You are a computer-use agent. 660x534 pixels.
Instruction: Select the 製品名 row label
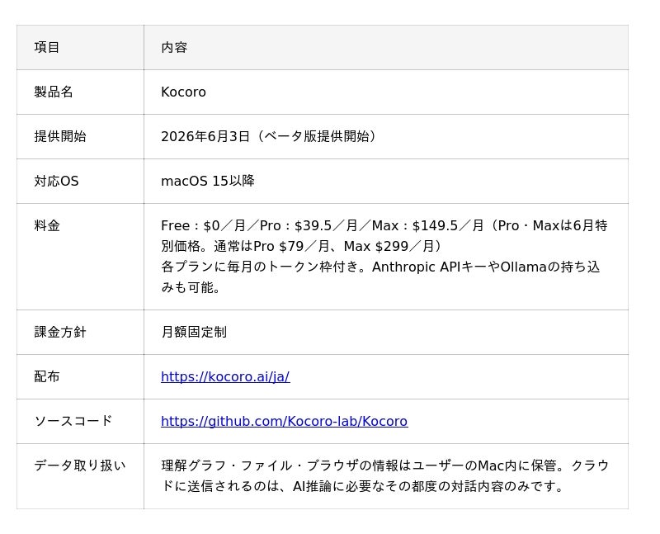point(54,92)
